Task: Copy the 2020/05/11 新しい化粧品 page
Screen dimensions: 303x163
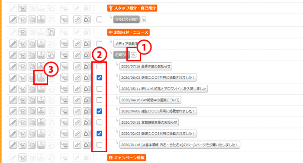Action: click(32, 89)
